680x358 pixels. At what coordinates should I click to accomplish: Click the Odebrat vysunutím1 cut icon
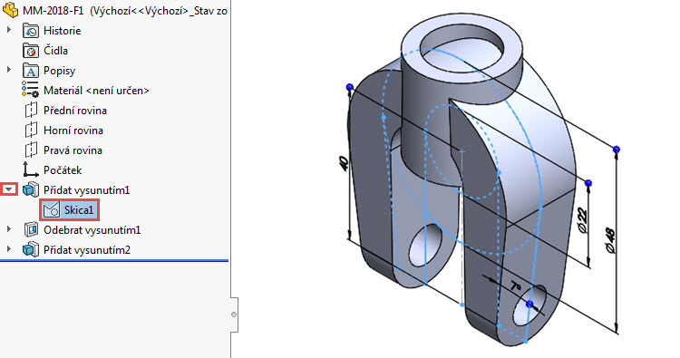click(31, 229)
